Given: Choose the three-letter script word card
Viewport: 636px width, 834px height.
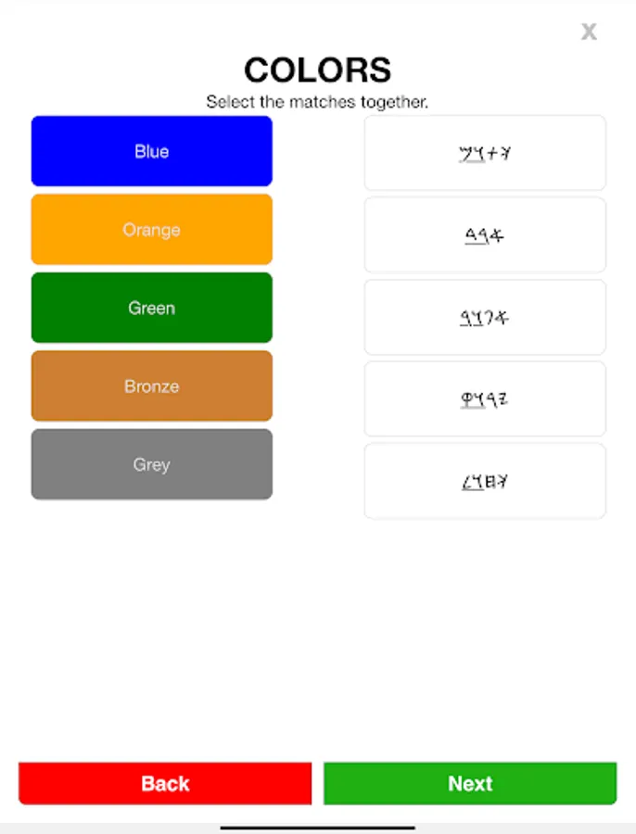Looking at the screenshot, I should tap(485, 235).
